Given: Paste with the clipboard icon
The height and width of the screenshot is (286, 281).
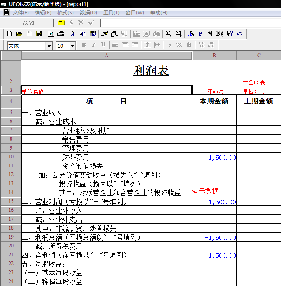Looking at the screenshot, I should pyautogui.click(x=93, y=33).
